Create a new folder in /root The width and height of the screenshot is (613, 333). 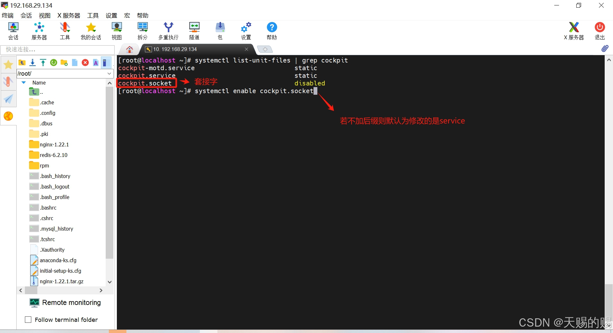[x=64, y=63]
